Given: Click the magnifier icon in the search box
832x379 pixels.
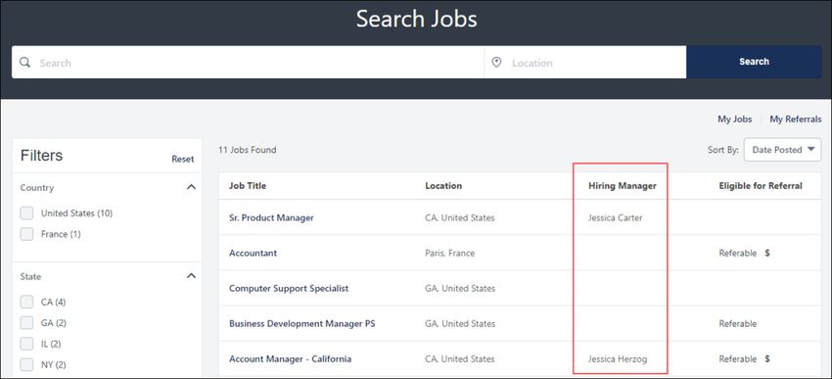Looking at the screenshot, I should point(24,62).
